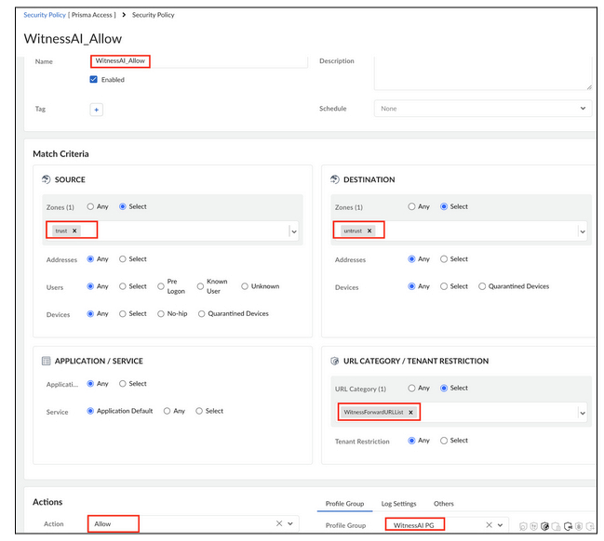This screenshot has height=541, width=604.
Task: Set Service to Any
Action: point(167,411)
